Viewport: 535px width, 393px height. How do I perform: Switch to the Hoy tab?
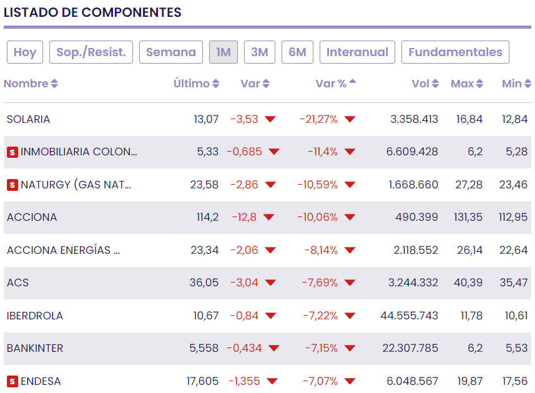[25, 52]
